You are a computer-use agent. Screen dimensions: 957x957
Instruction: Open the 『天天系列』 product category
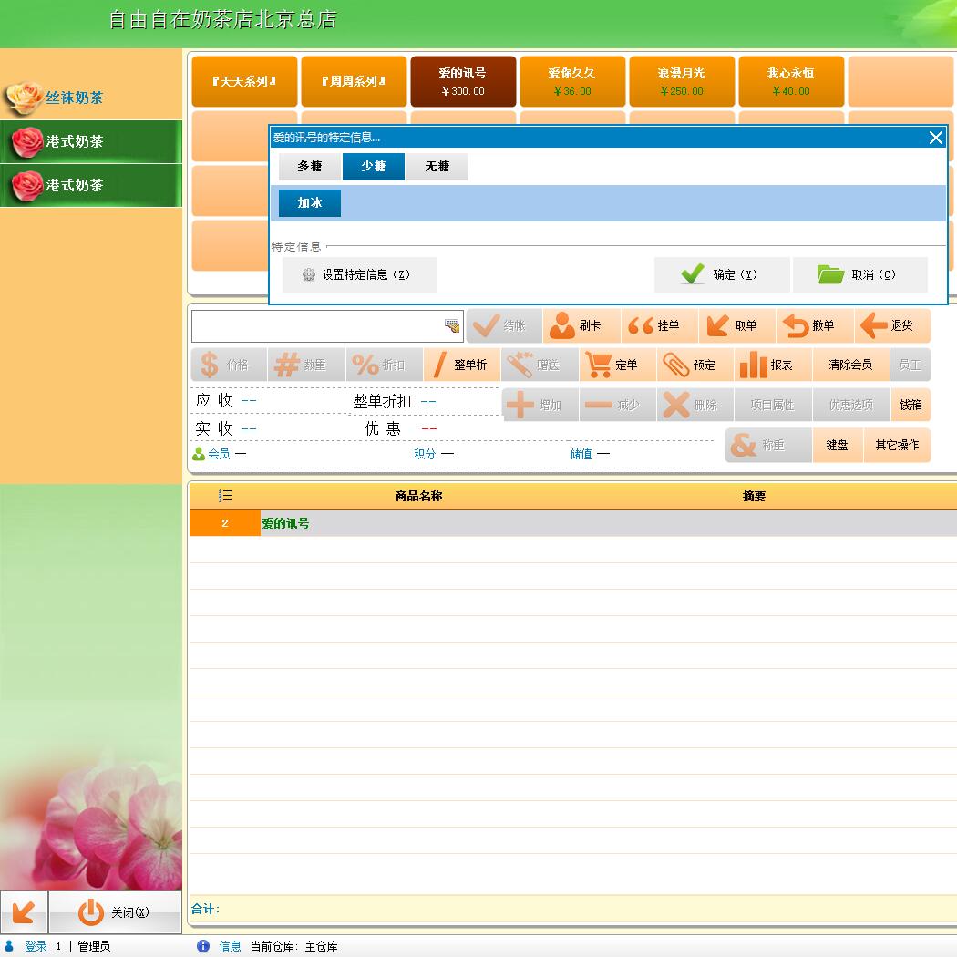point(244,82)
